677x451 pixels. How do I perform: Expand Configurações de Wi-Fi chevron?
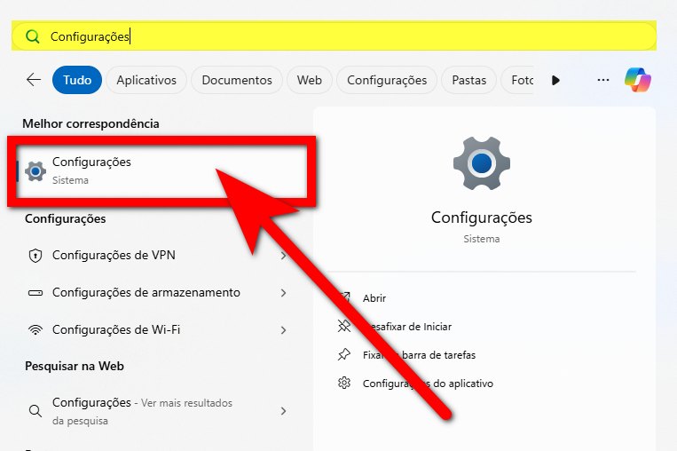(x=283, y=330)
